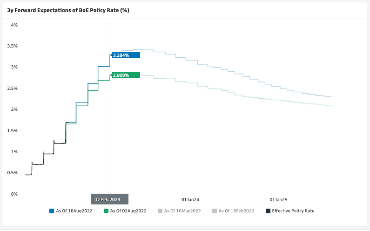Click the dark Effective Policy Rate legend swatch
Image resolution: width=370 pixels, height=231 pixels.
coord(268,211)
